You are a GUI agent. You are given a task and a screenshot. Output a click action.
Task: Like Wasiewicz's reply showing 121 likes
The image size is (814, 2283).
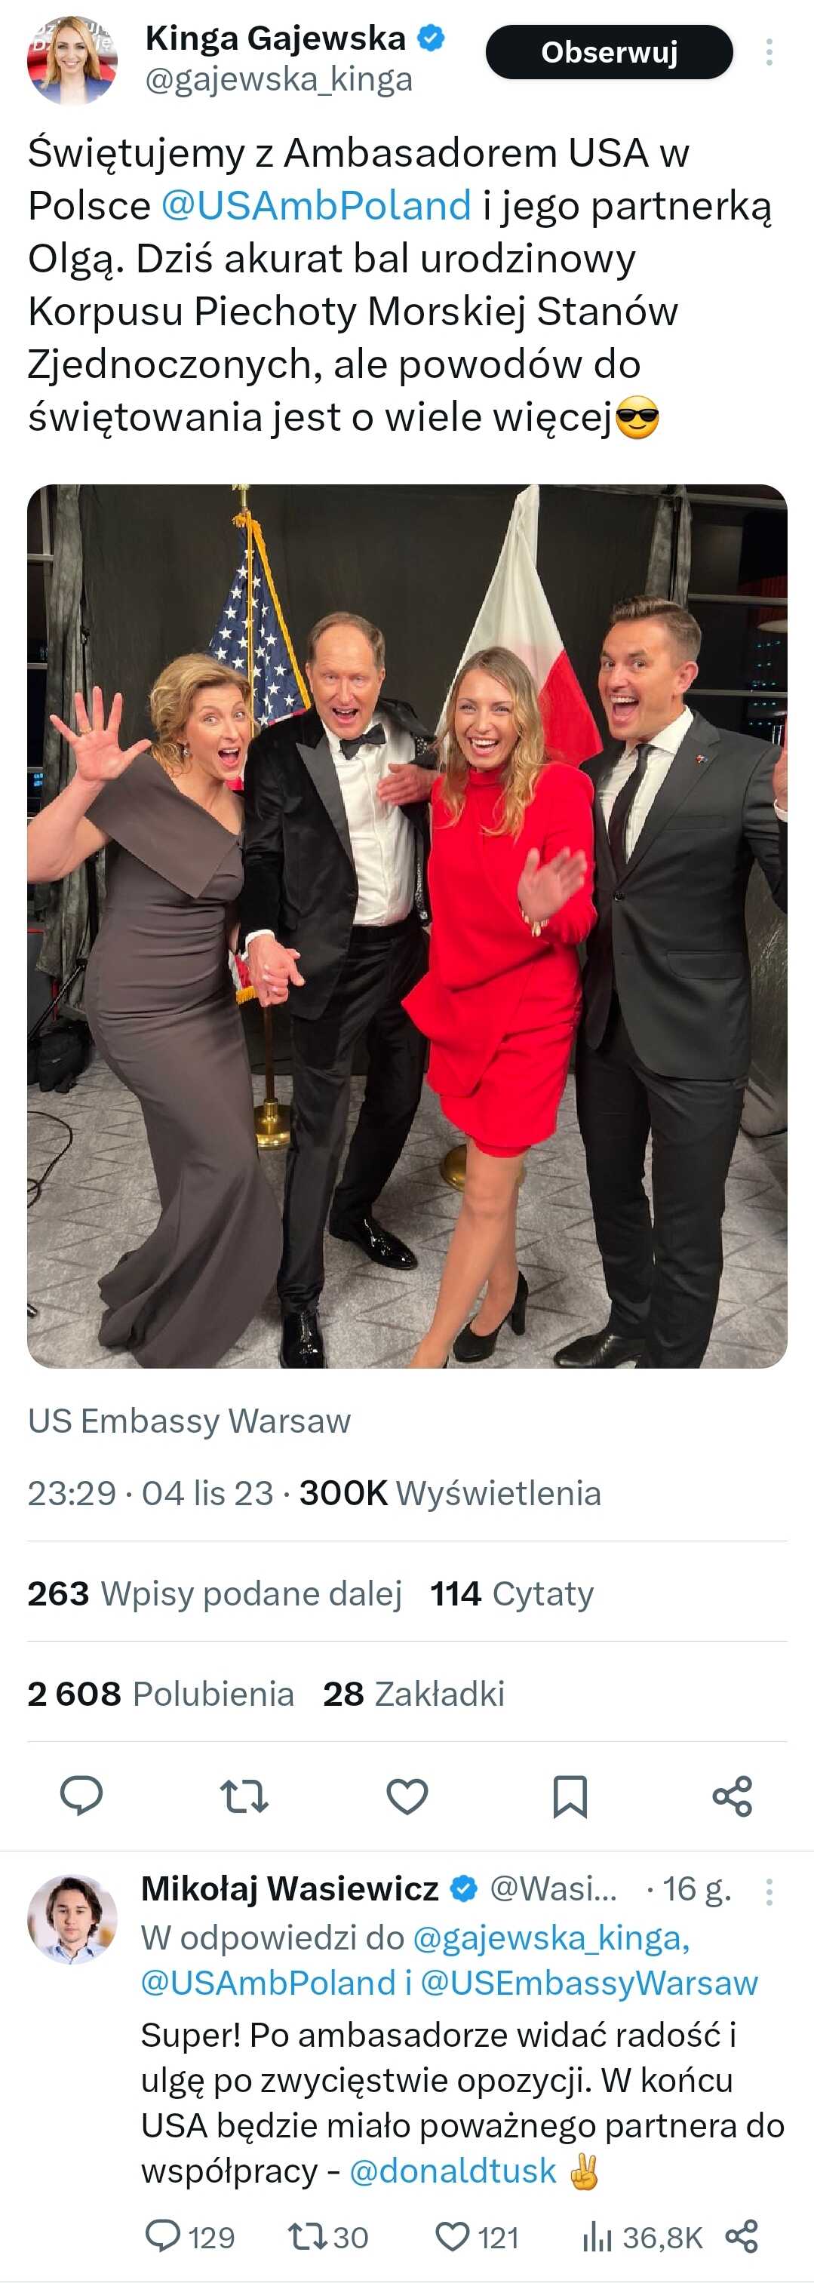click(x=477, y=2236)
